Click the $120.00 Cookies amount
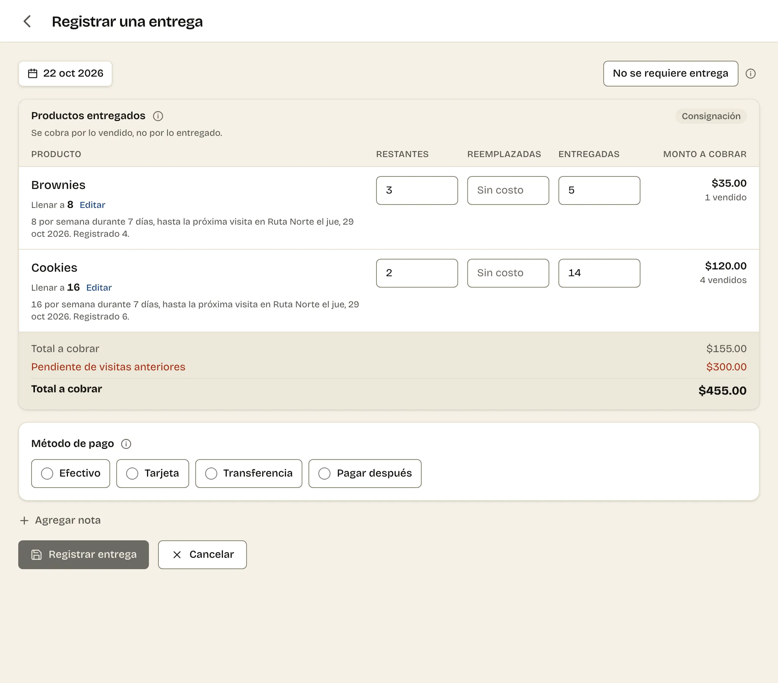778x683 pixels. pyautogui.click(x=726, y=266)
